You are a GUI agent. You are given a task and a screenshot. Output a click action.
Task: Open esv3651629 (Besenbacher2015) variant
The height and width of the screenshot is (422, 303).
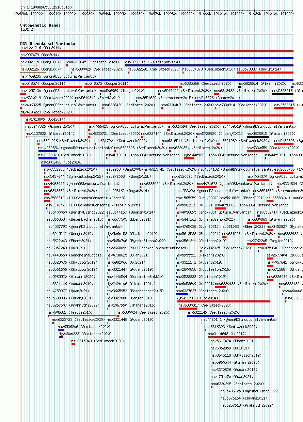tap(164, 98)
